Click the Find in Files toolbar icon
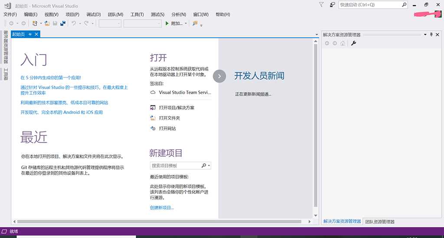The height and width of the screenshot is (238, 444). [195, 23]
